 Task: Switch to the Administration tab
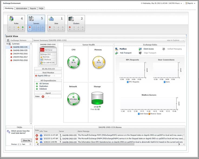click(22, 8)
